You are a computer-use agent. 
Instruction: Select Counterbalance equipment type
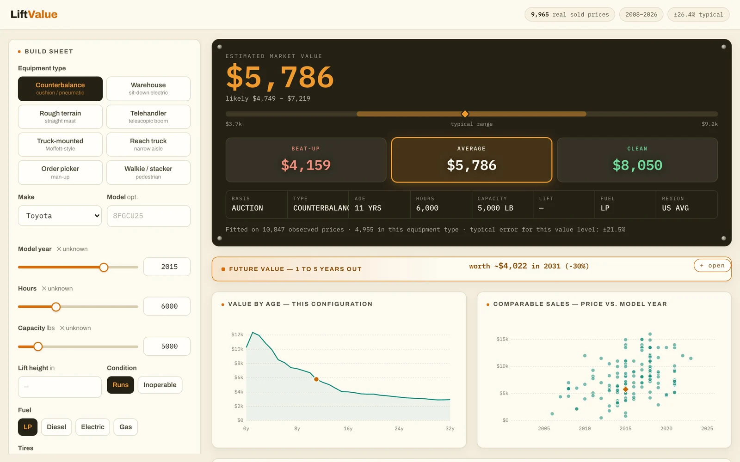[x=60, y=89]
